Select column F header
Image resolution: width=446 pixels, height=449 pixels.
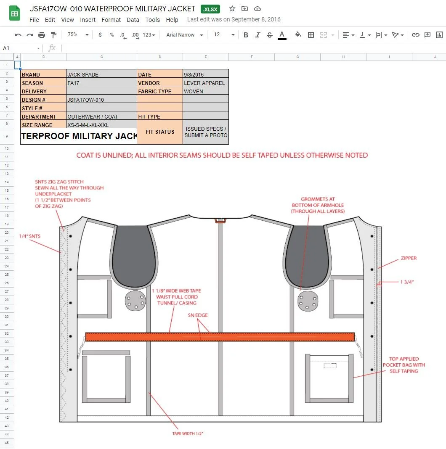pyautogui.click(x=252, y=57)
